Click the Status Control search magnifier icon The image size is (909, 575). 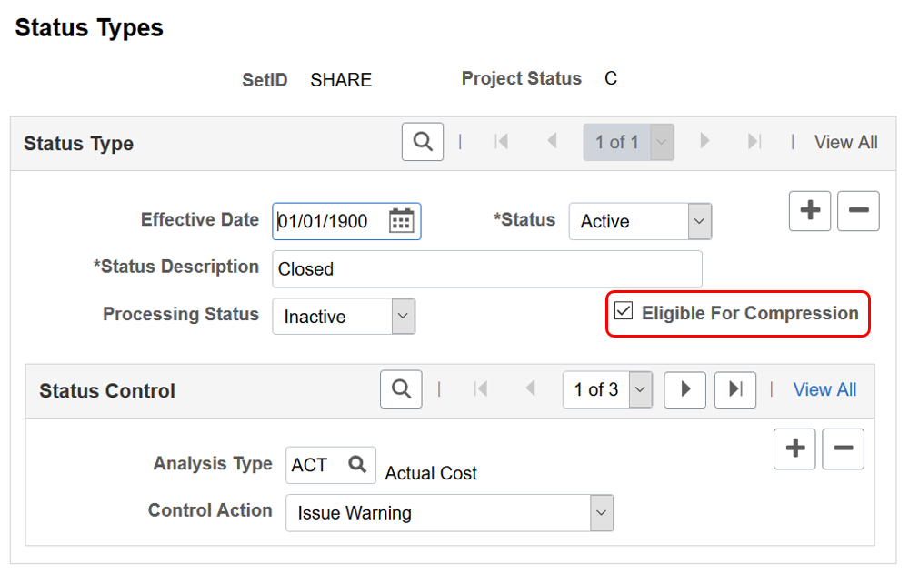(401, 389)
